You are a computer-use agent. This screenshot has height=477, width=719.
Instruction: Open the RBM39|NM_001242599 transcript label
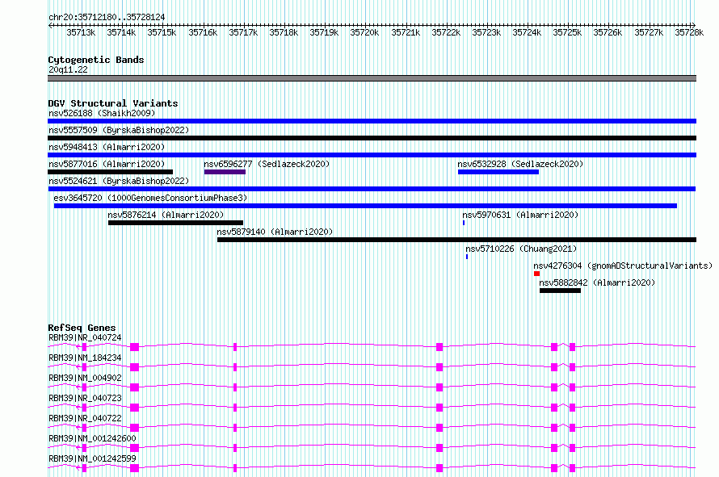coord(92,458)
